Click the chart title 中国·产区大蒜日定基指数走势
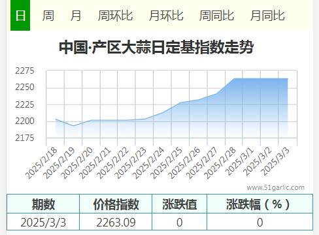Viewport: 319px width, 235px height. 156,47
